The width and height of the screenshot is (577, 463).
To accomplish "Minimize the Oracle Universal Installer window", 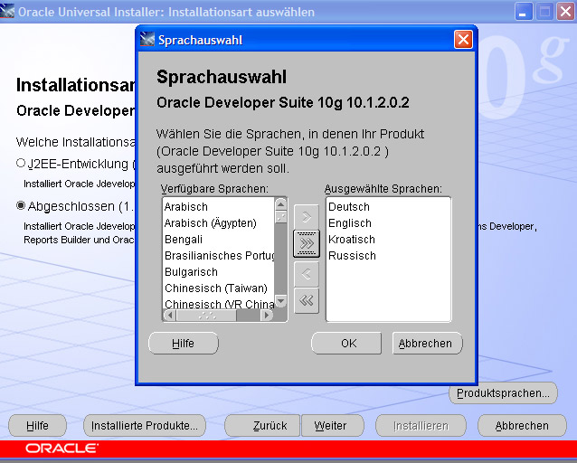I will pyautogui.click(x=524, y=12).
